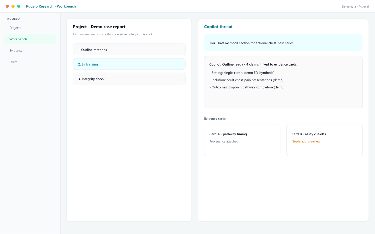The width and height of the screenshot is (375, 234).
Task: Click the green maximize window dot
Action: coord(19,6)
